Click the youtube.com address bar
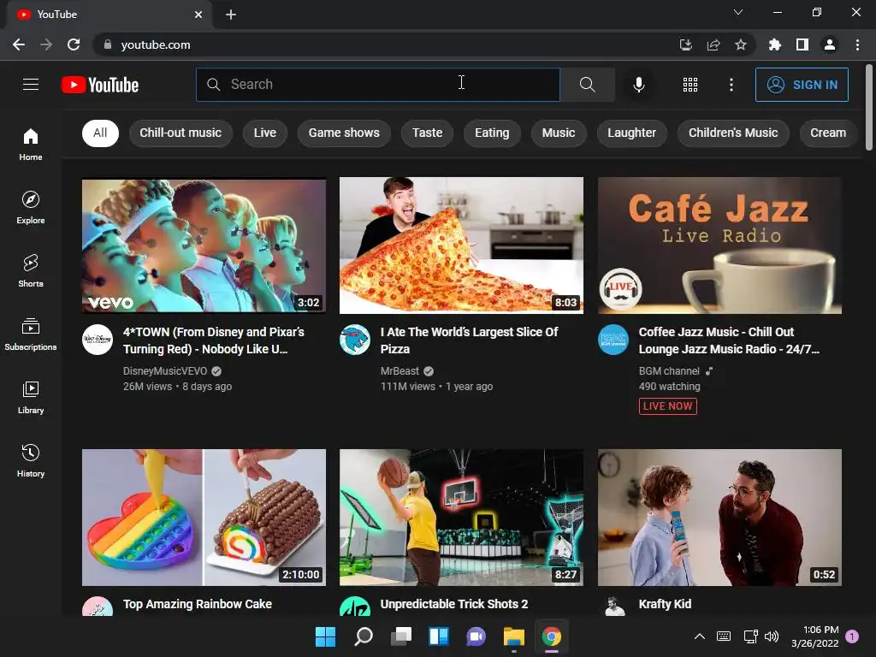Screen dimensions: 876x657 click(386, 44)
